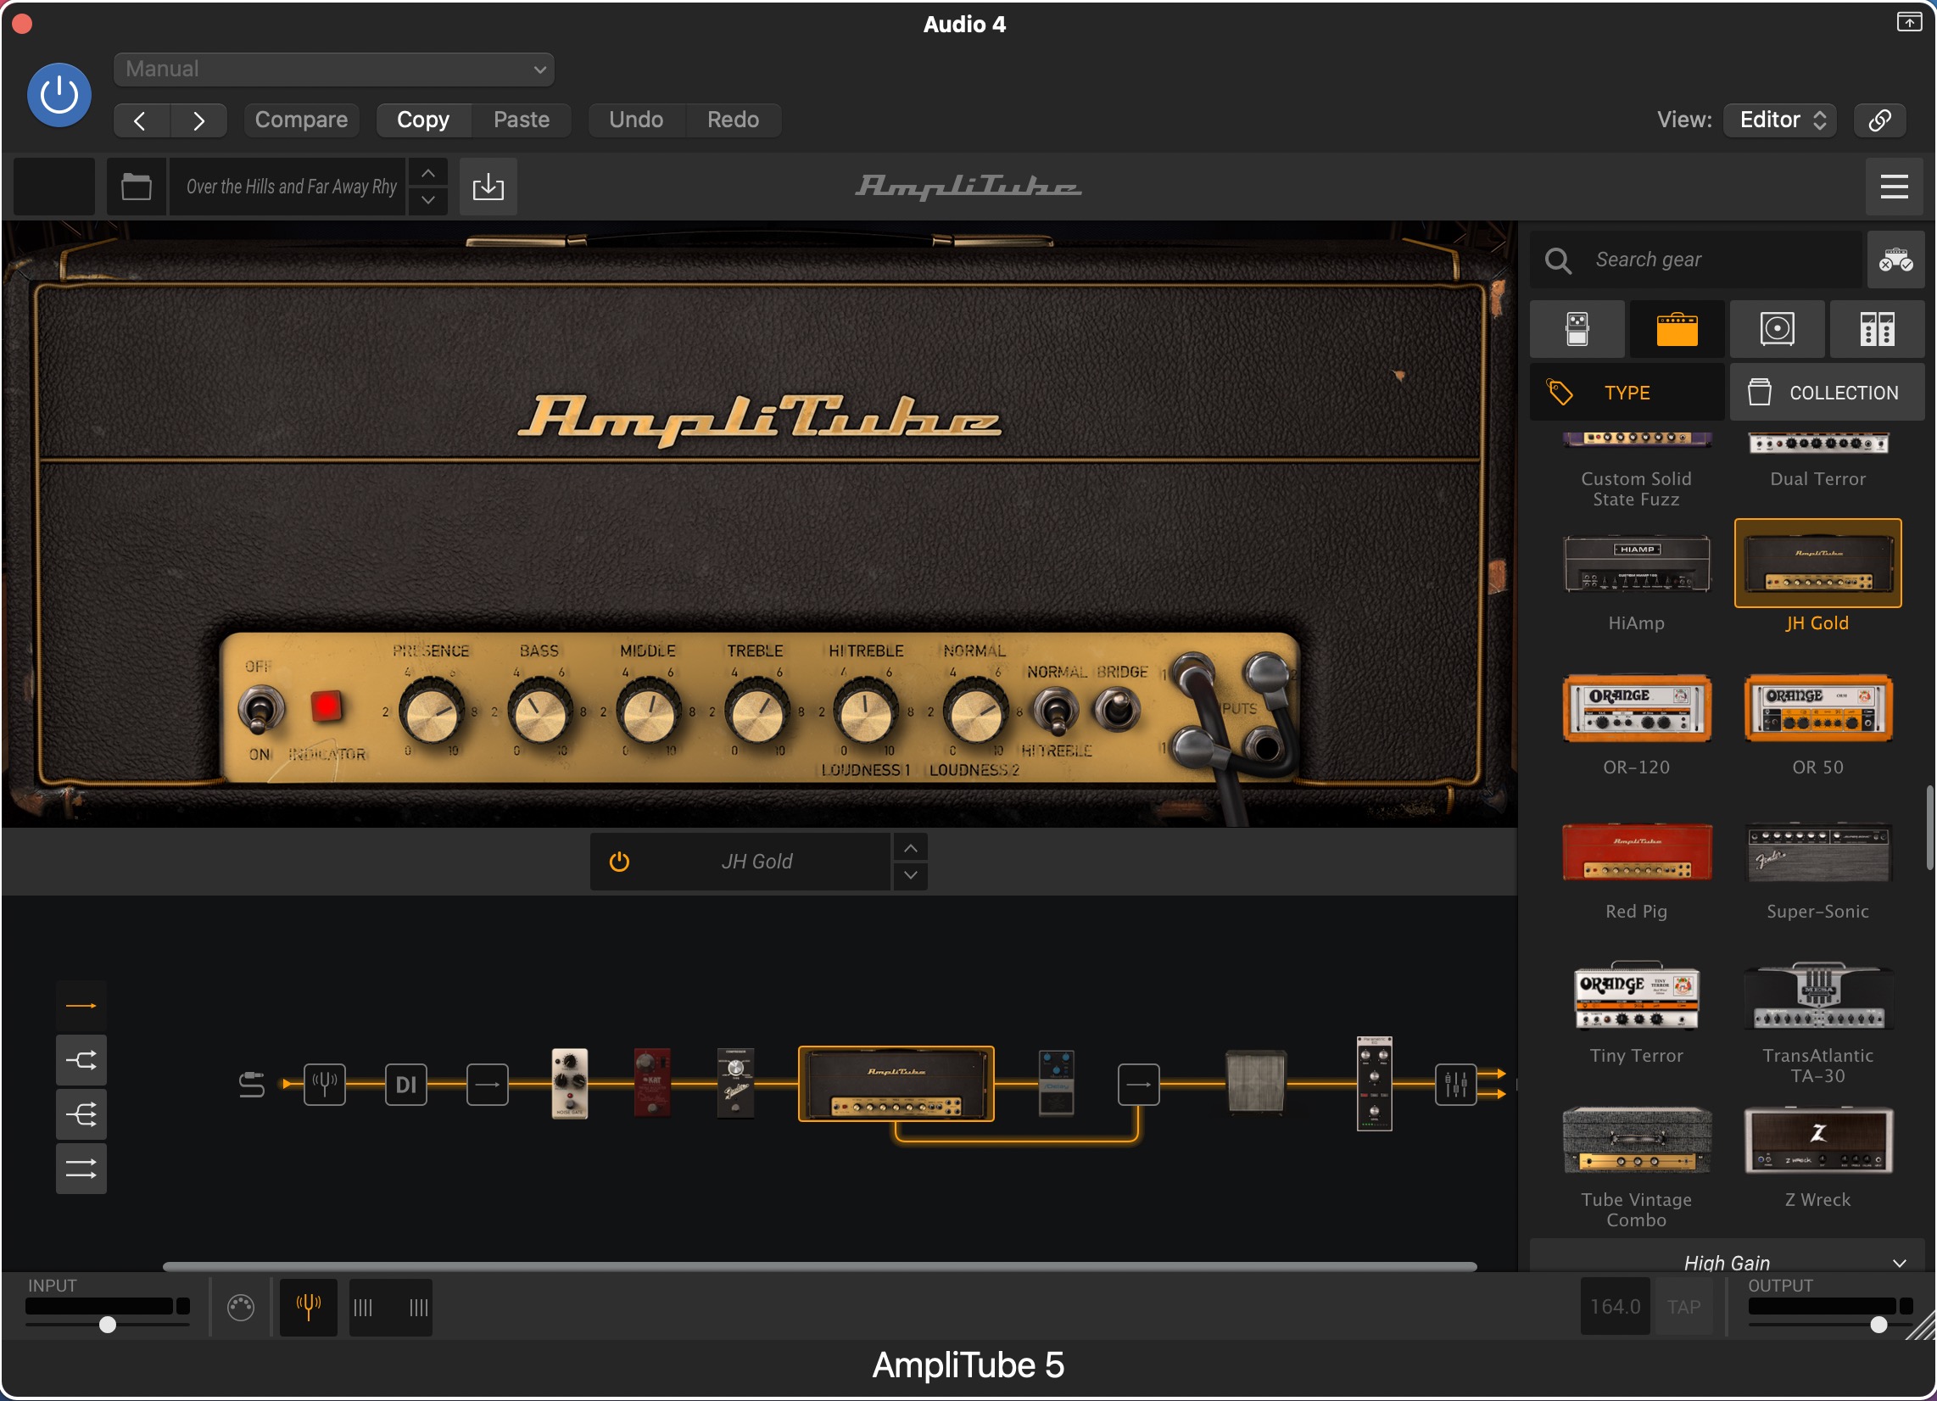The width and height of the screenshot is (1937, 1401).
Task: Switch to the Stomp pedals gear tab
Action: point(1577,329)
